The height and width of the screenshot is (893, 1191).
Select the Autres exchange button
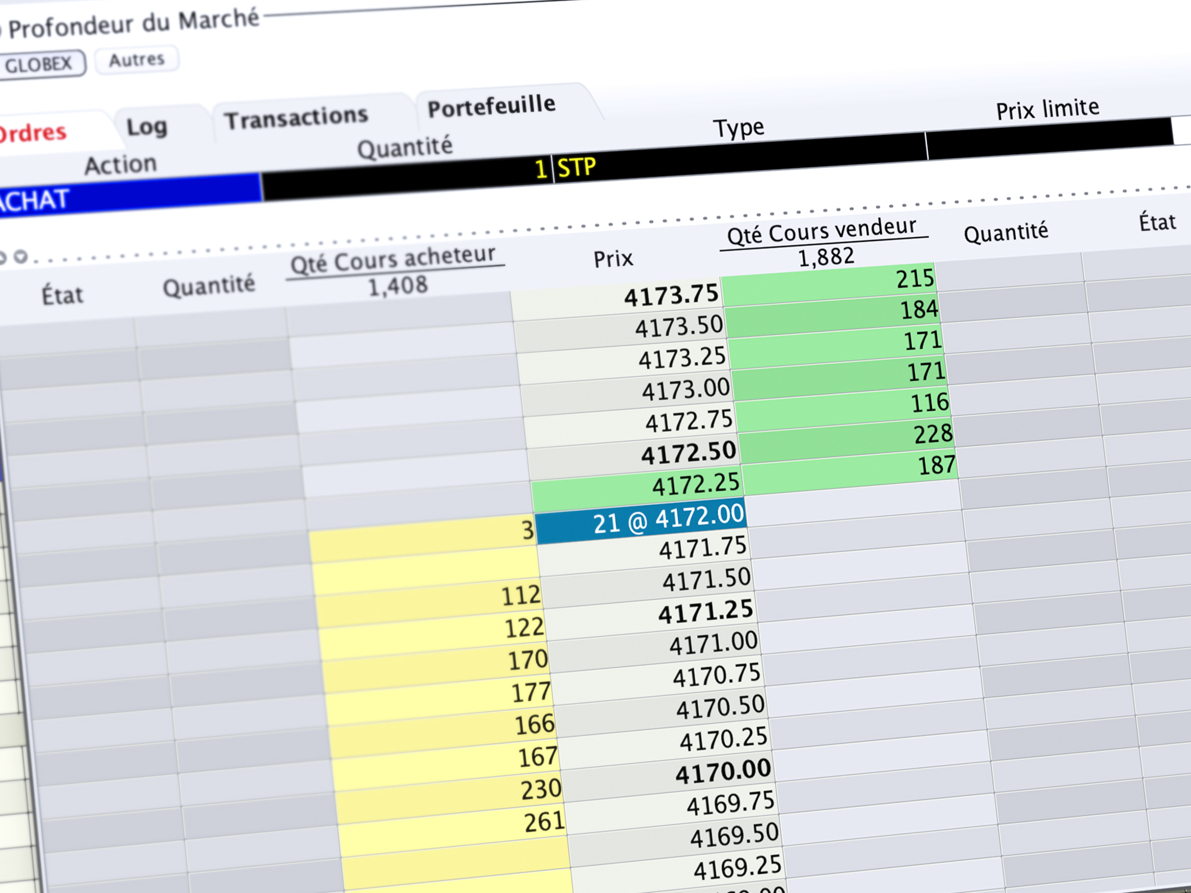click(x=136, y=60)
